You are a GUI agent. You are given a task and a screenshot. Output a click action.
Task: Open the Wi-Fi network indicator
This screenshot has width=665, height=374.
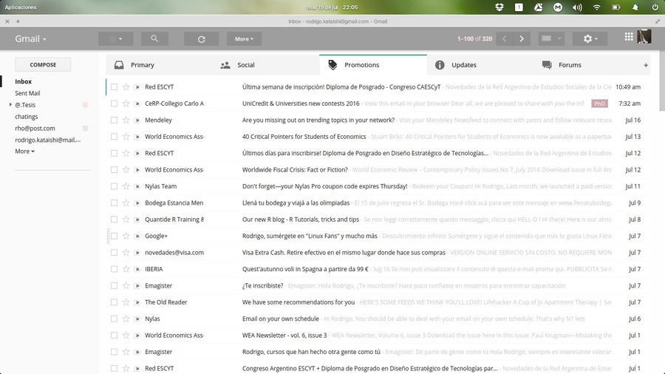pyautogui.click(x=597, y=7)
